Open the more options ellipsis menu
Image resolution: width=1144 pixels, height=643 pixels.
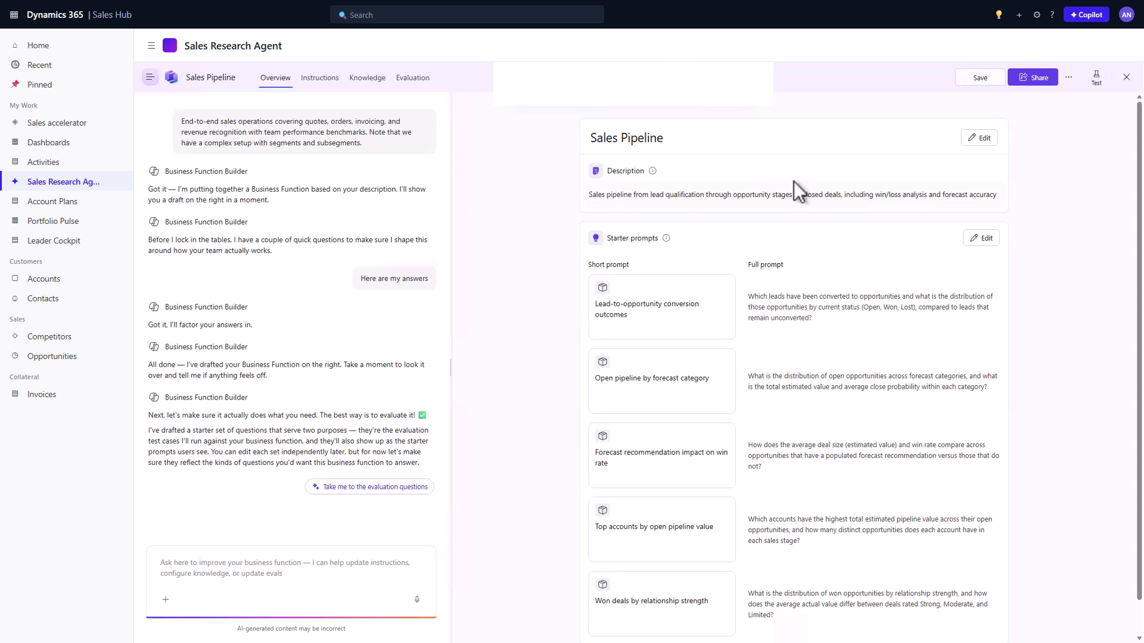pyautogui.click(x=1069, y=77)
